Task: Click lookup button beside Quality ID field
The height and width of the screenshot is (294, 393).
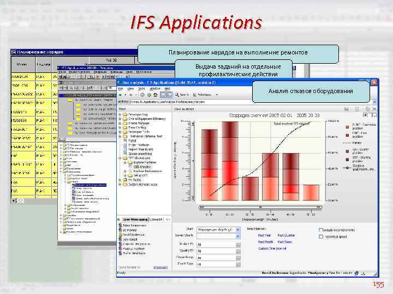Action: tap(238, 251)
